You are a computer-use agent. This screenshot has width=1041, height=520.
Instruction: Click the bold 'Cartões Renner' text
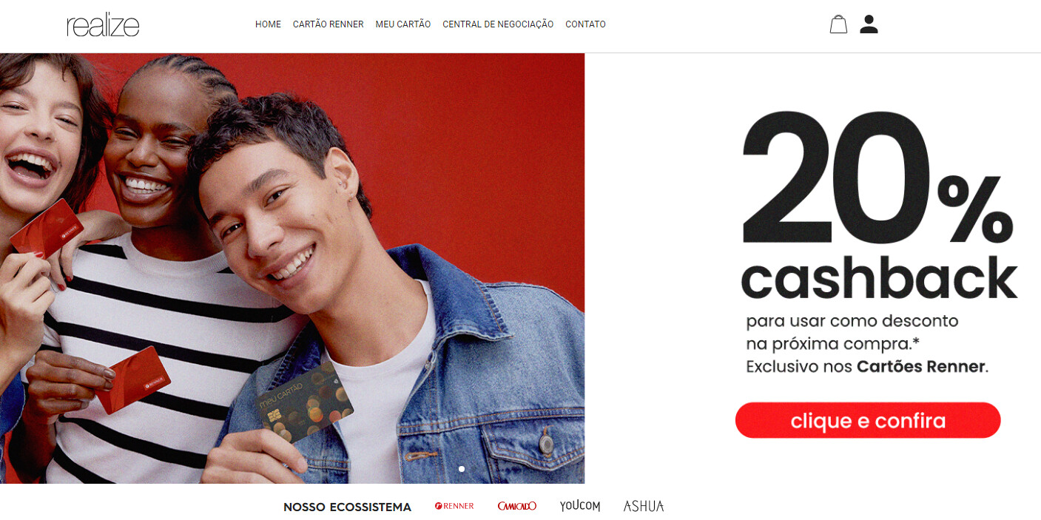point(922,366)
